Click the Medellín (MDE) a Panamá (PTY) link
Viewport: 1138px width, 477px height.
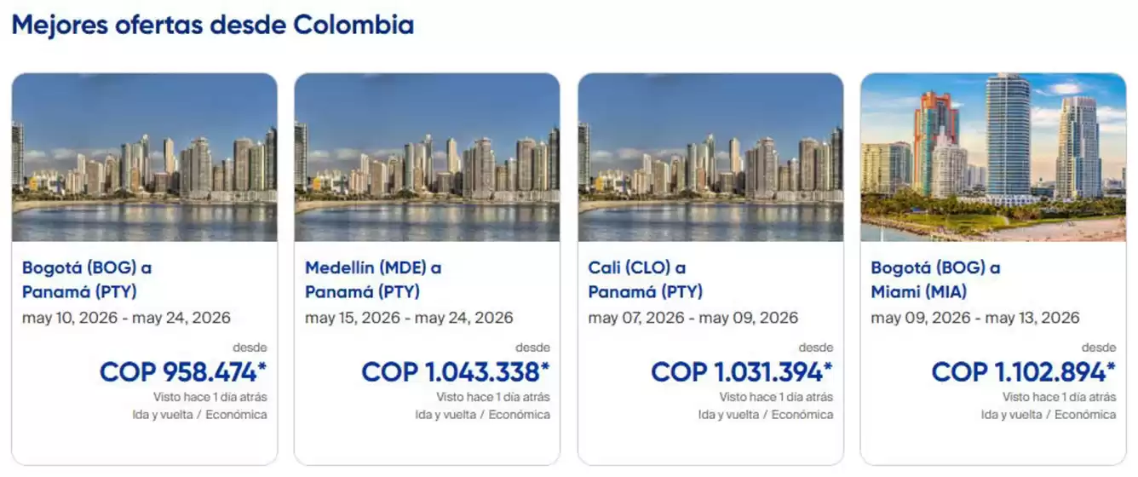point(373,279)
